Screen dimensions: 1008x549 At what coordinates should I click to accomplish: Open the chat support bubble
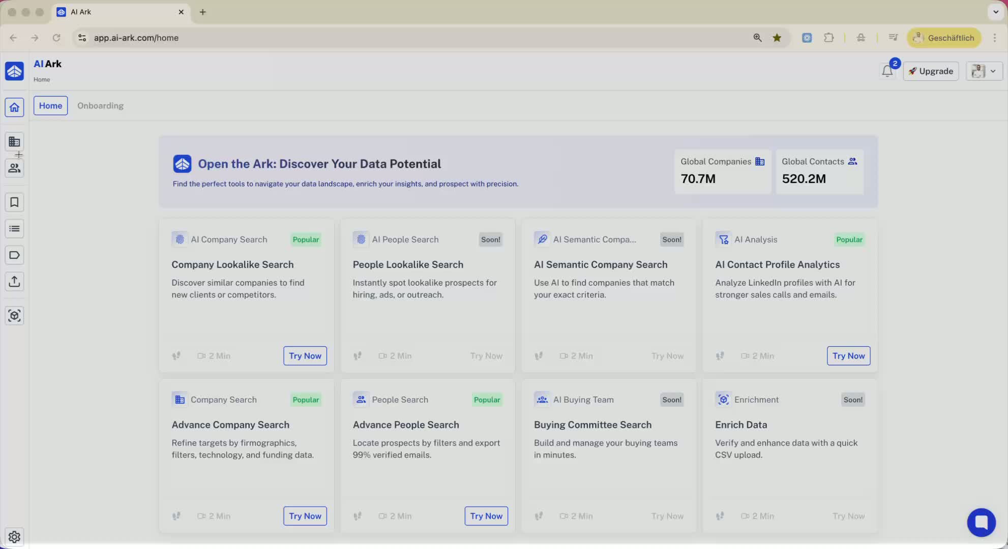point(981,522)
